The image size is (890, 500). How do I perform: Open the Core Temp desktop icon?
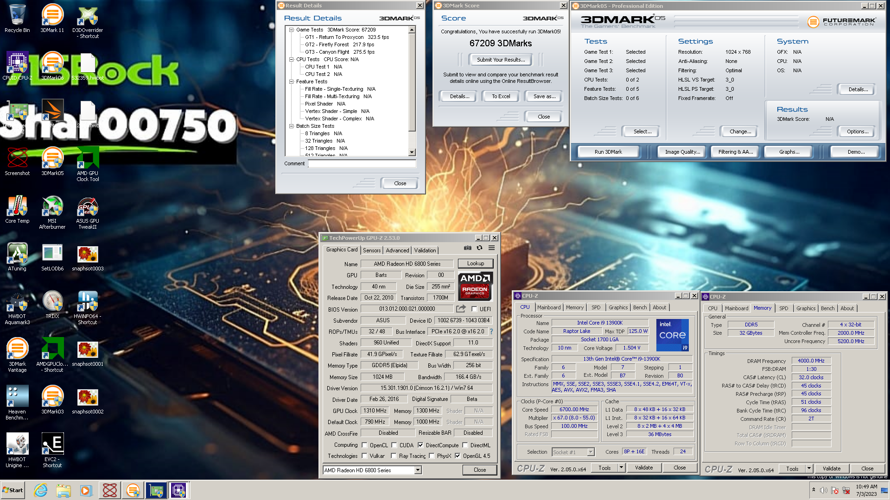[x=17, y=209]
